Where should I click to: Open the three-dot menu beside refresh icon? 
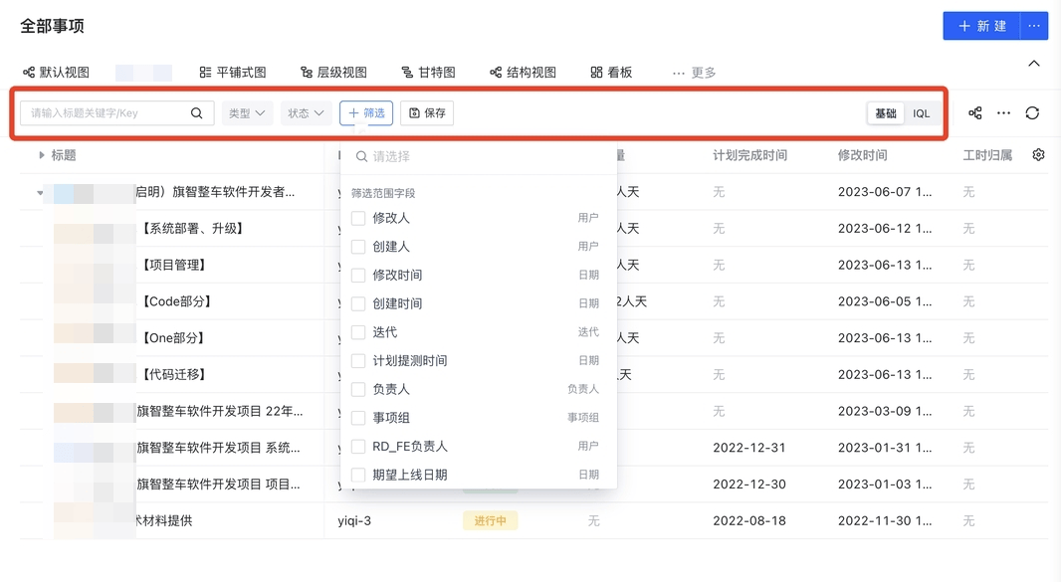pos(1003,113)
